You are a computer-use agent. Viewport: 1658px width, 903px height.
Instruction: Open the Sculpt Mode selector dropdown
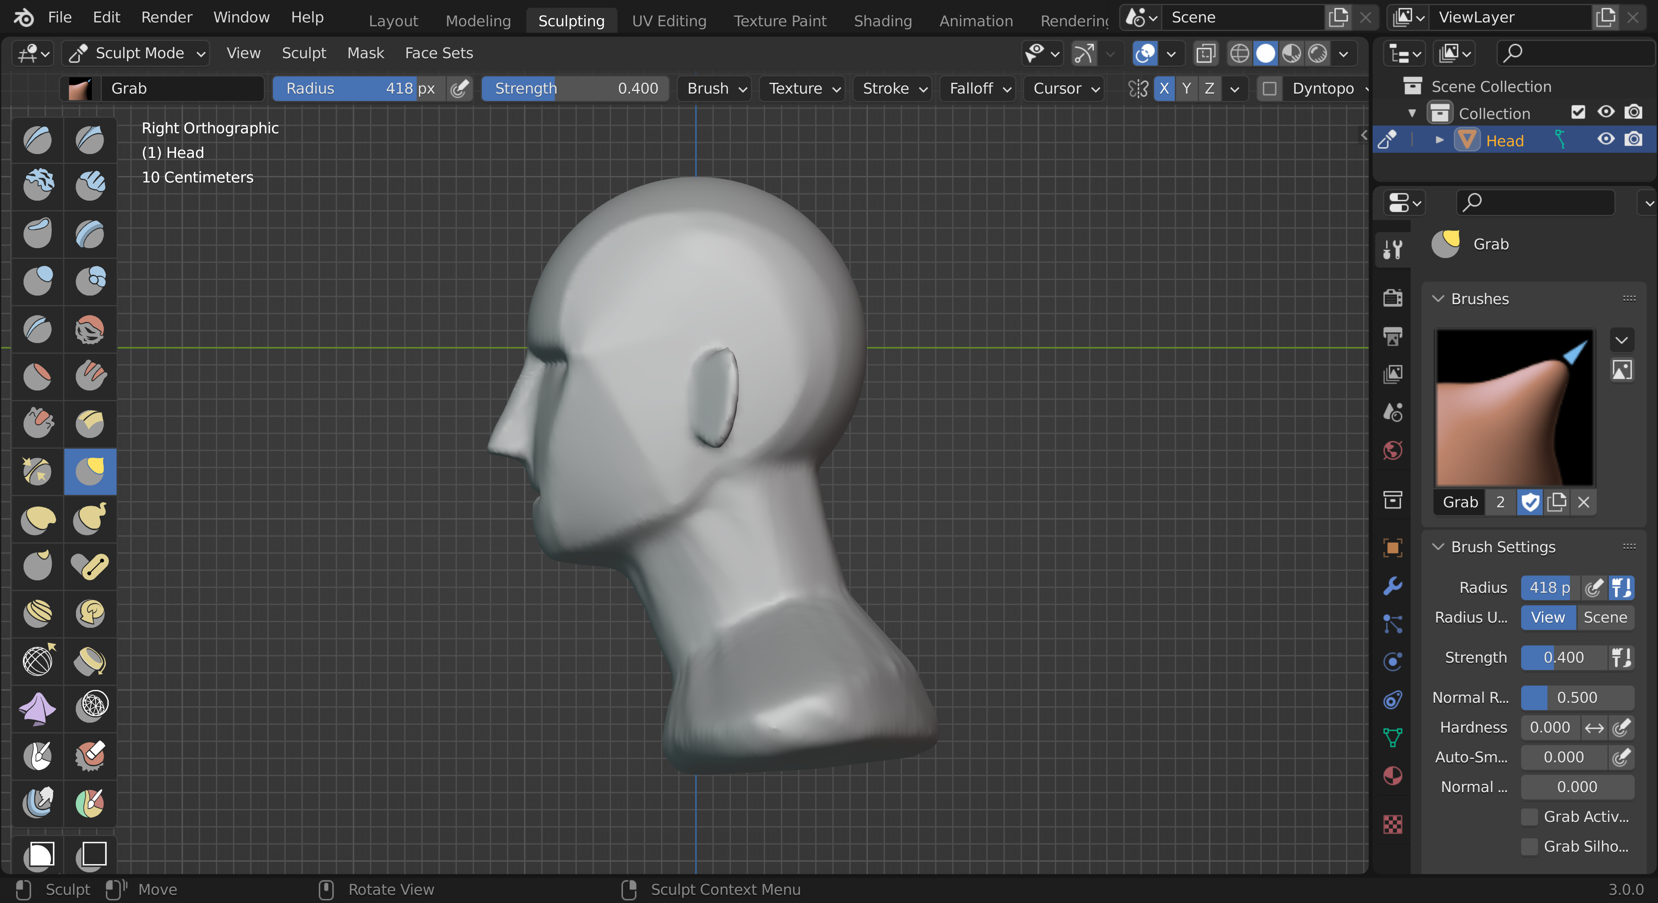(x=137, y=53)
